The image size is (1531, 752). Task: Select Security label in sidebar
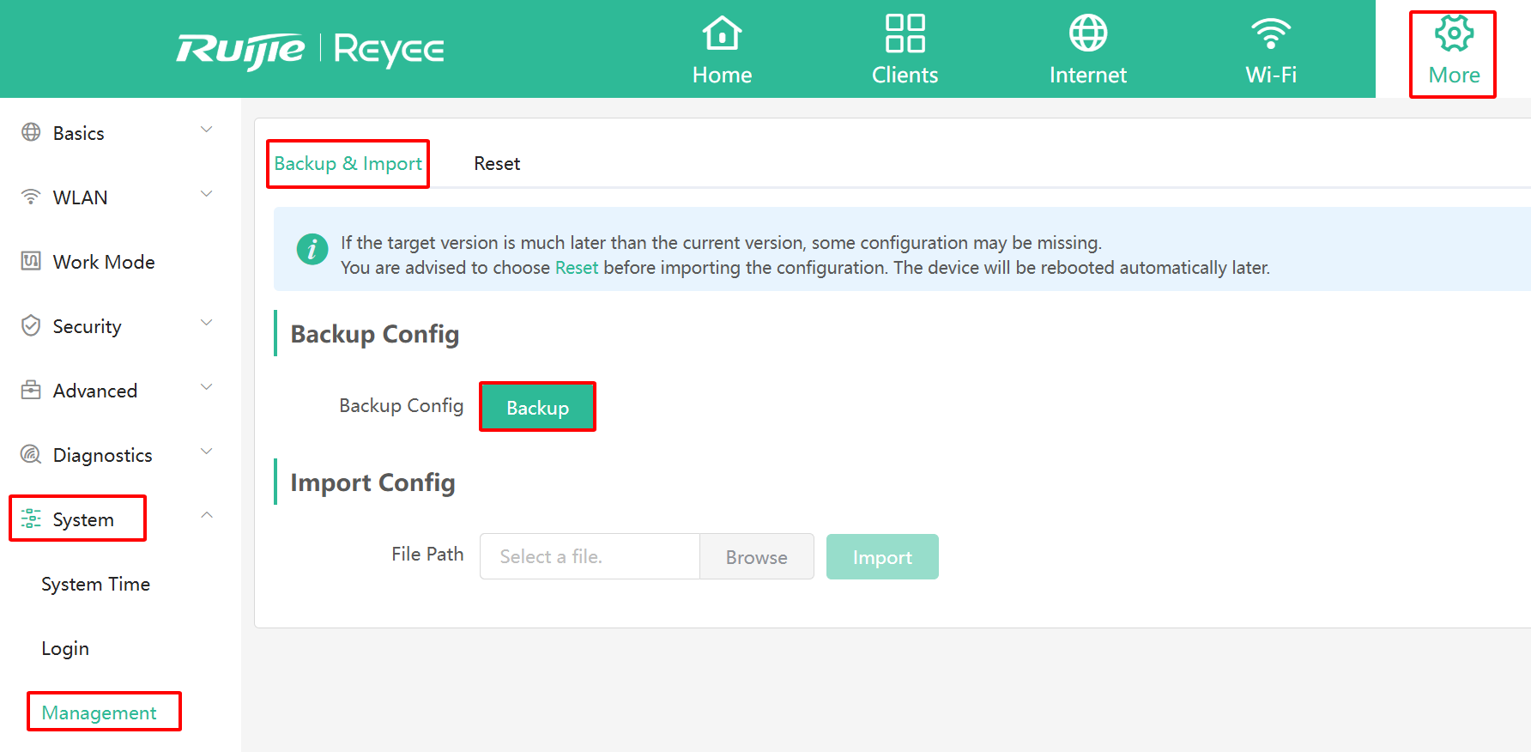pos(87,327)
